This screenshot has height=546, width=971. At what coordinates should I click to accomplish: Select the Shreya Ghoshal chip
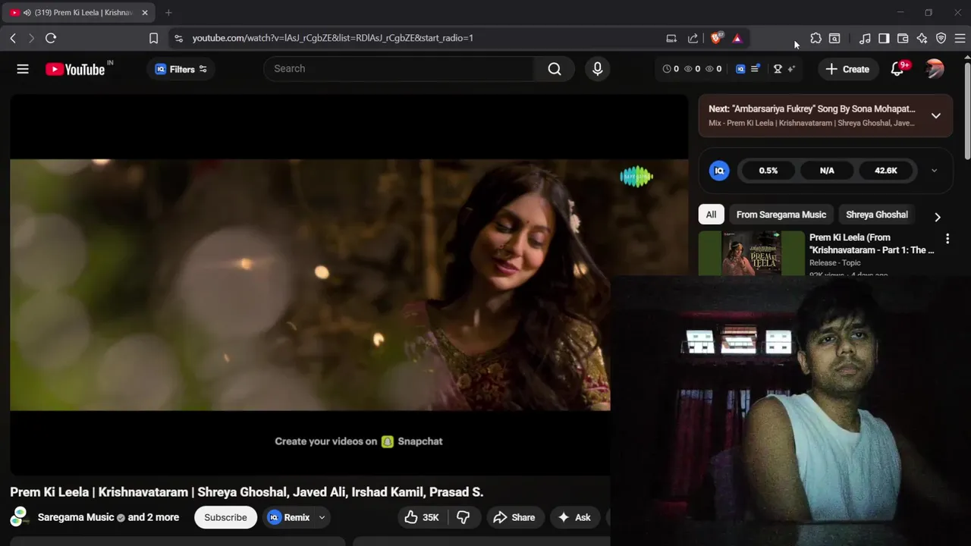click(877, 215)
